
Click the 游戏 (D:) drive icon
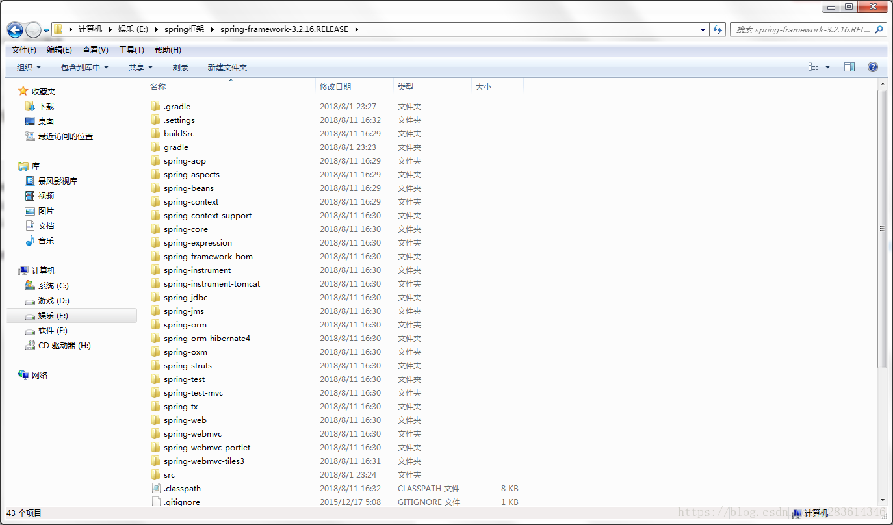(x=30, y=301)
